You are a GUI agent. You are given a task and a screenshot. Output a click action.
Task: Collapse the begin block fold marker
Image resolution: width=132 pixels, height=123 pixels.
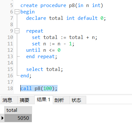pos(17,12)
